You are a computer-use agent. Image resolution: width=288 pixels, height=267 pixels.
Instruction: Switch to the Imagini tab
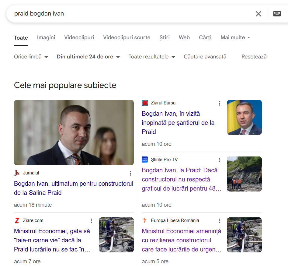pyautogui.click(x=46, y=37)
